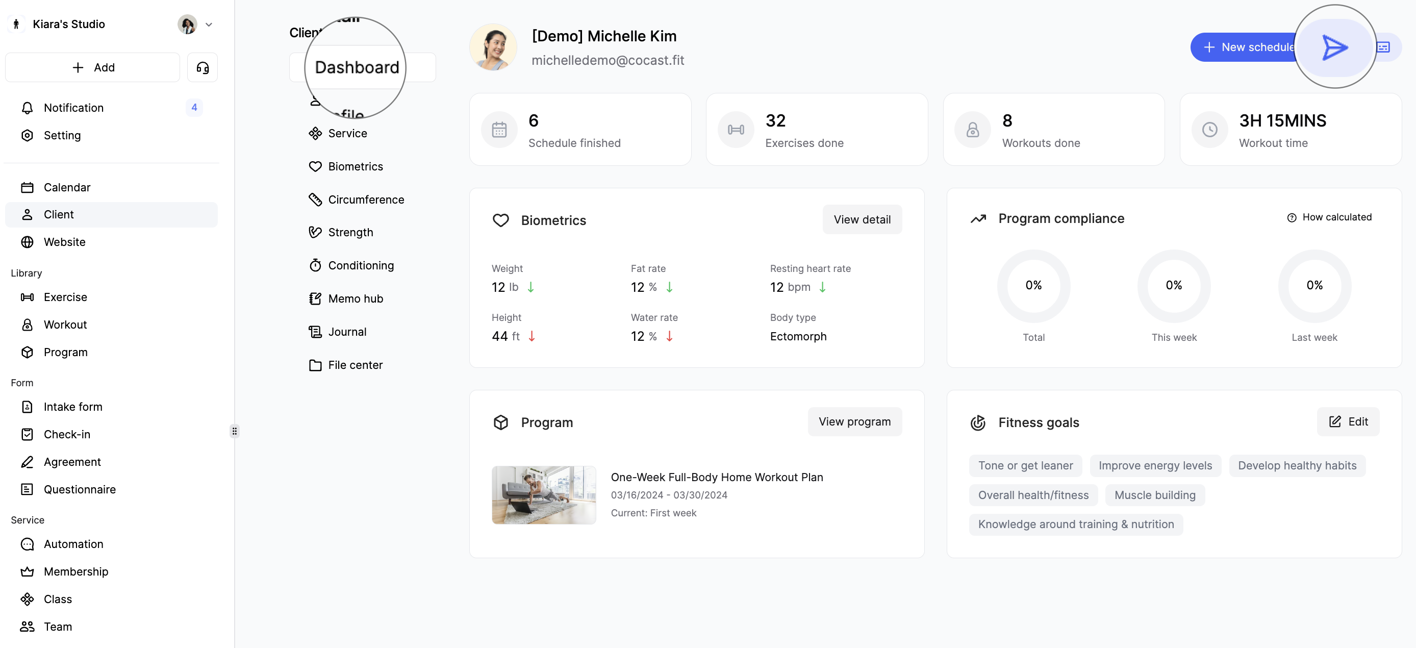This screenshot has width=1416, height=648.
Task: Open the home workout plan thumbnail
Action: (x=543, y=495)
